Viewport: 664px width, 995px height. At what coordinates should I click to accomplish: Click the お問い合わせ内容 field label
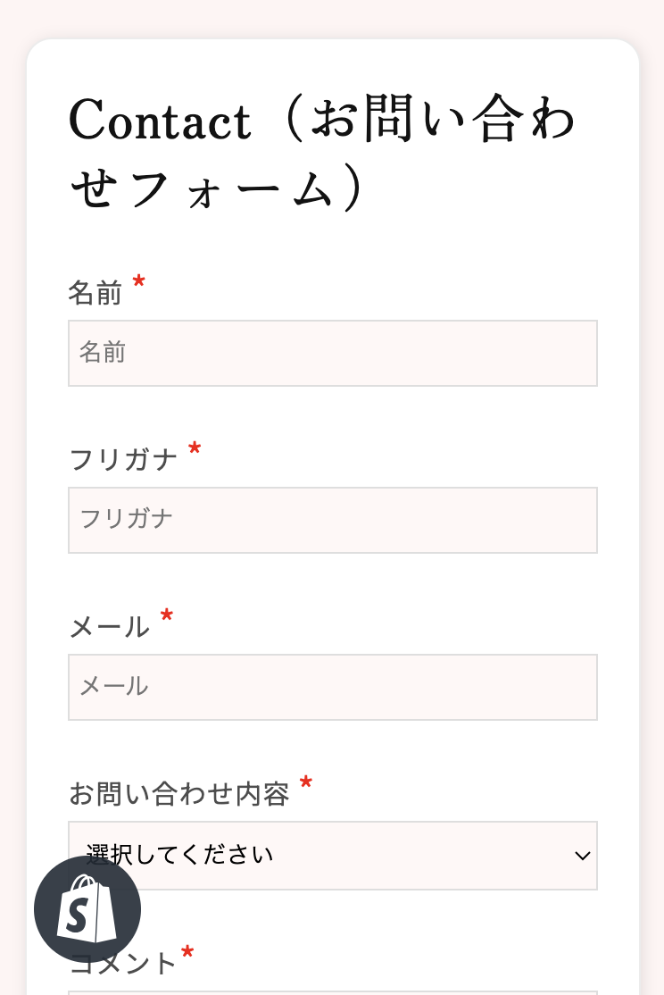pyautogui.click(x=178, y=794)
